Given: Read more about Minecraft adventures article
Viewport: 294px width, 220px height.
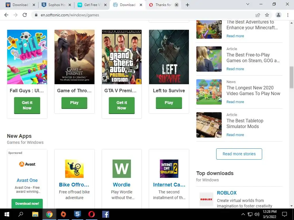Looking at the screenshot, I should click(235, 36).
